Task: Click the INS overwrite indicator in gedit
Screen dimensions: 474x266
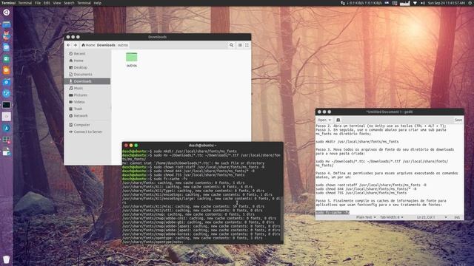Action: pyautogui.click(x=457, y=217)
